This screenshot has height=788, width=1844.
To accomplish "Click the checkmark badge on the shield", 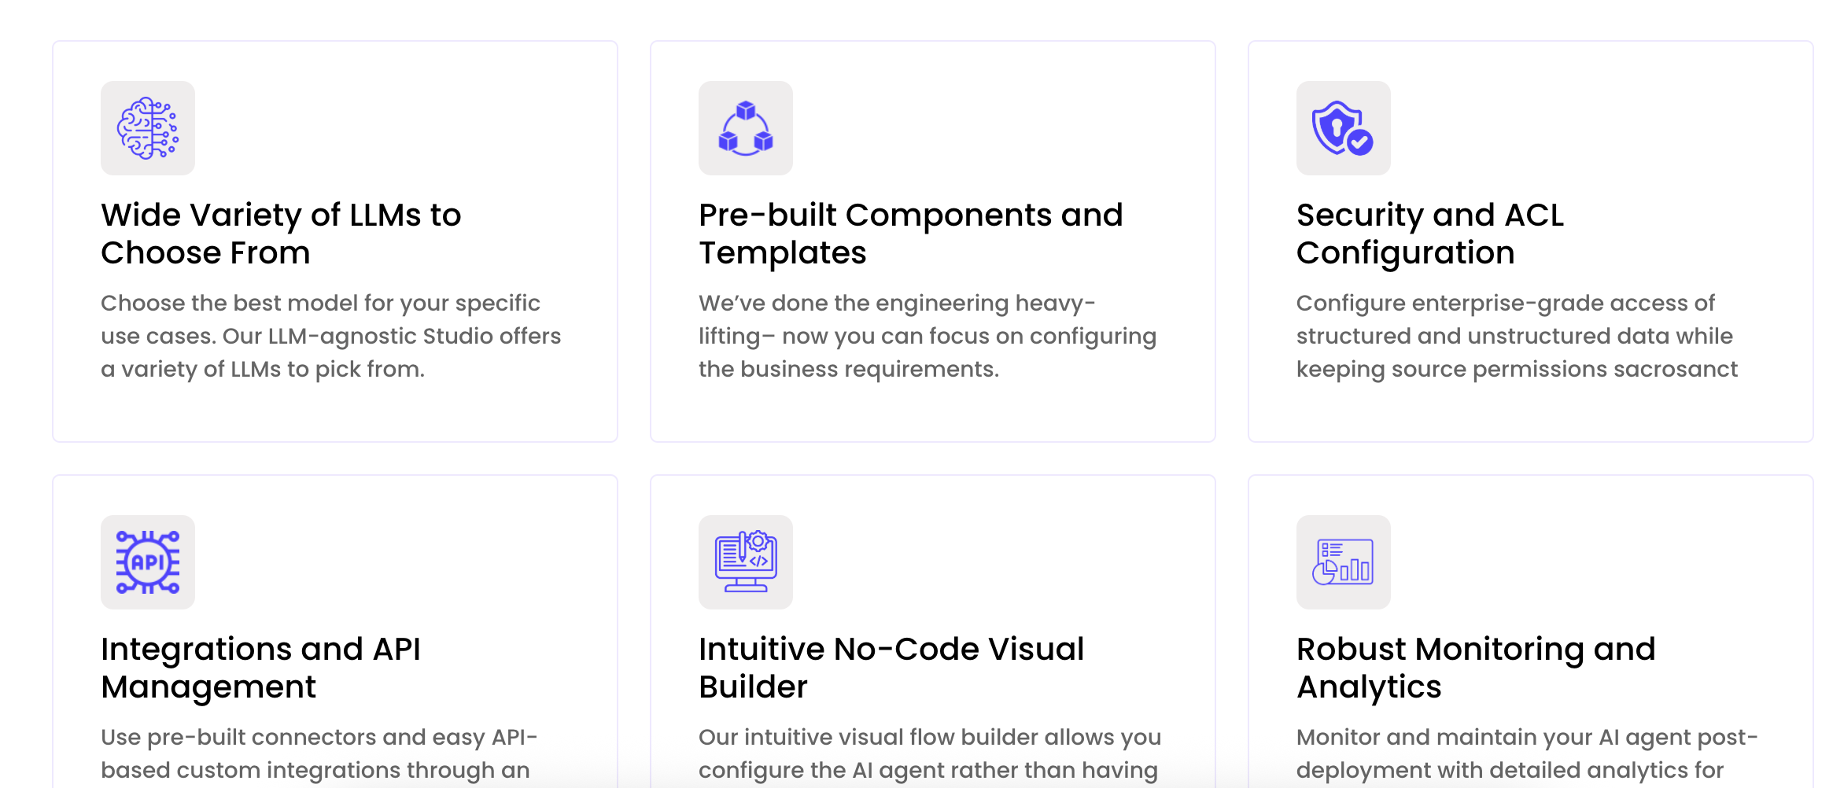I will tap(1359, 142).
